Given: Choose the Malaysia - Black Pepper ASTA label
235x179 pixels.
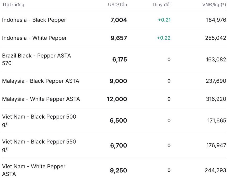Looking at the screenshot, I should pos(41,81).
